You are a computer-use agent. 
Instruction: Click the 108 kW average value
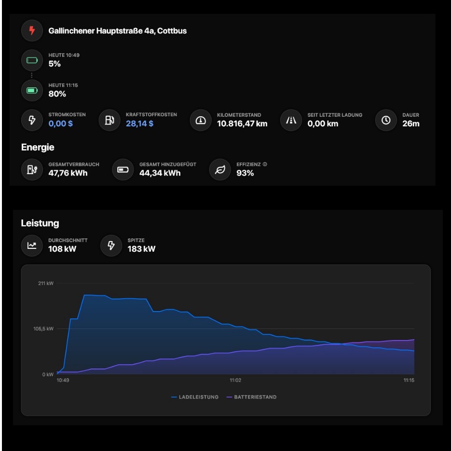point(62,249)
